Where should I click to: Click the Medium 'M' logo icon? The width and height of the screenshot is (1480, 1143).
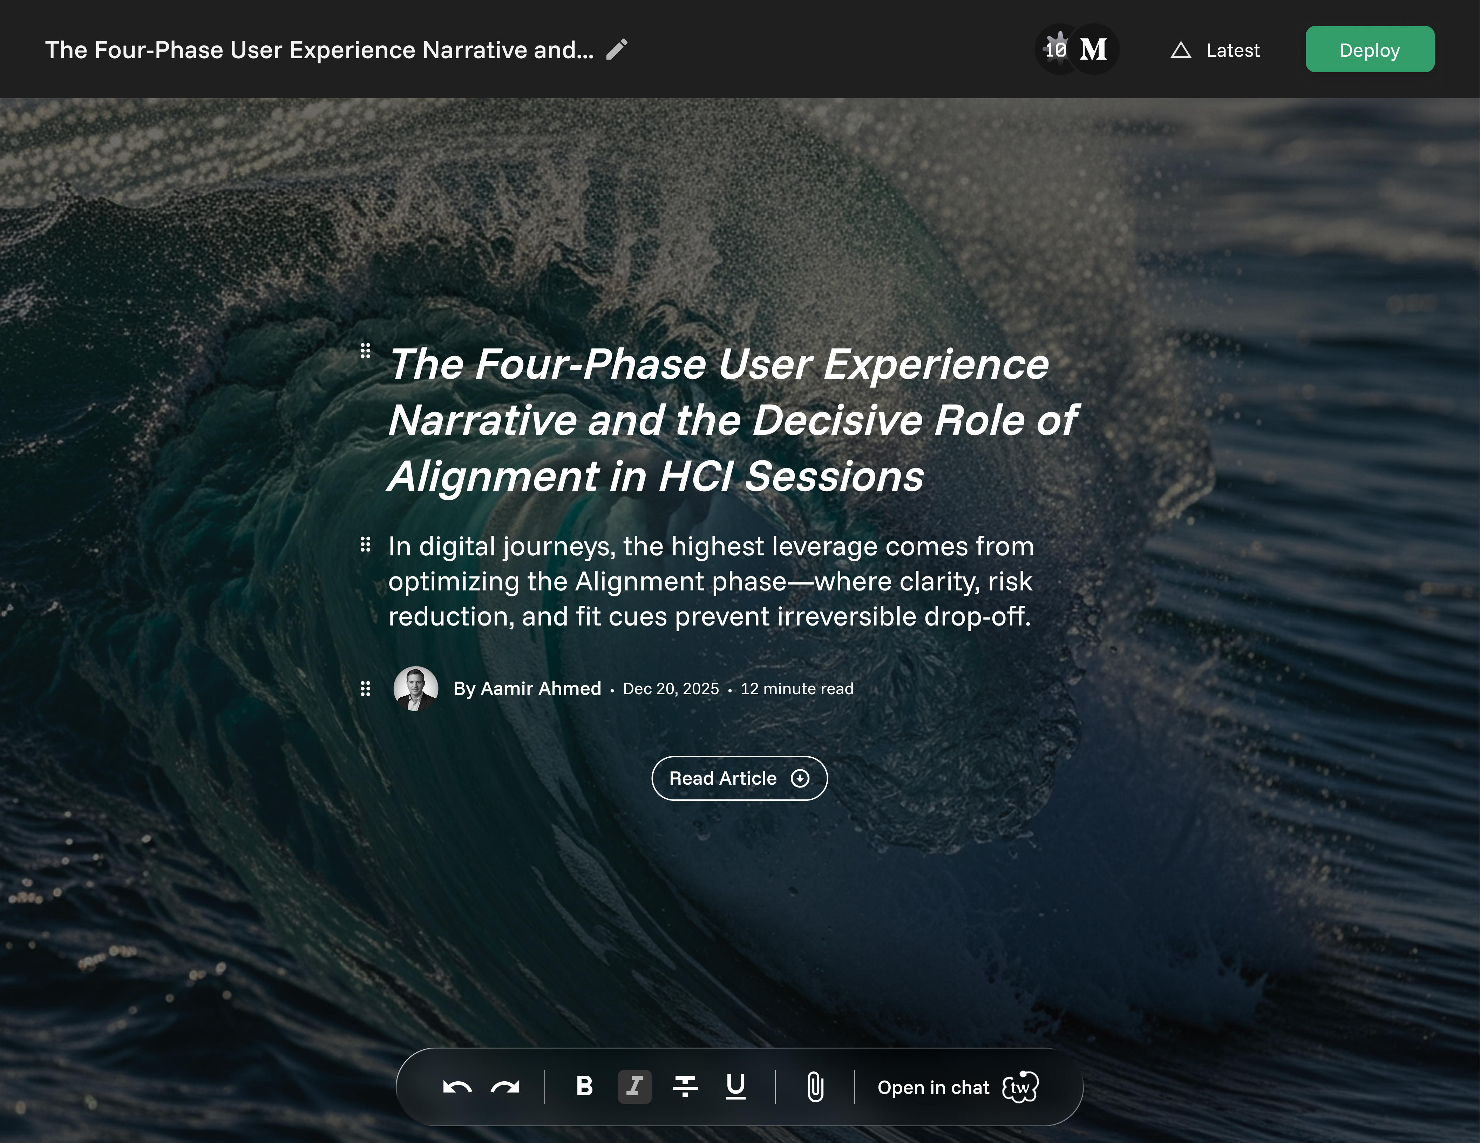(x=1094, y=49)
